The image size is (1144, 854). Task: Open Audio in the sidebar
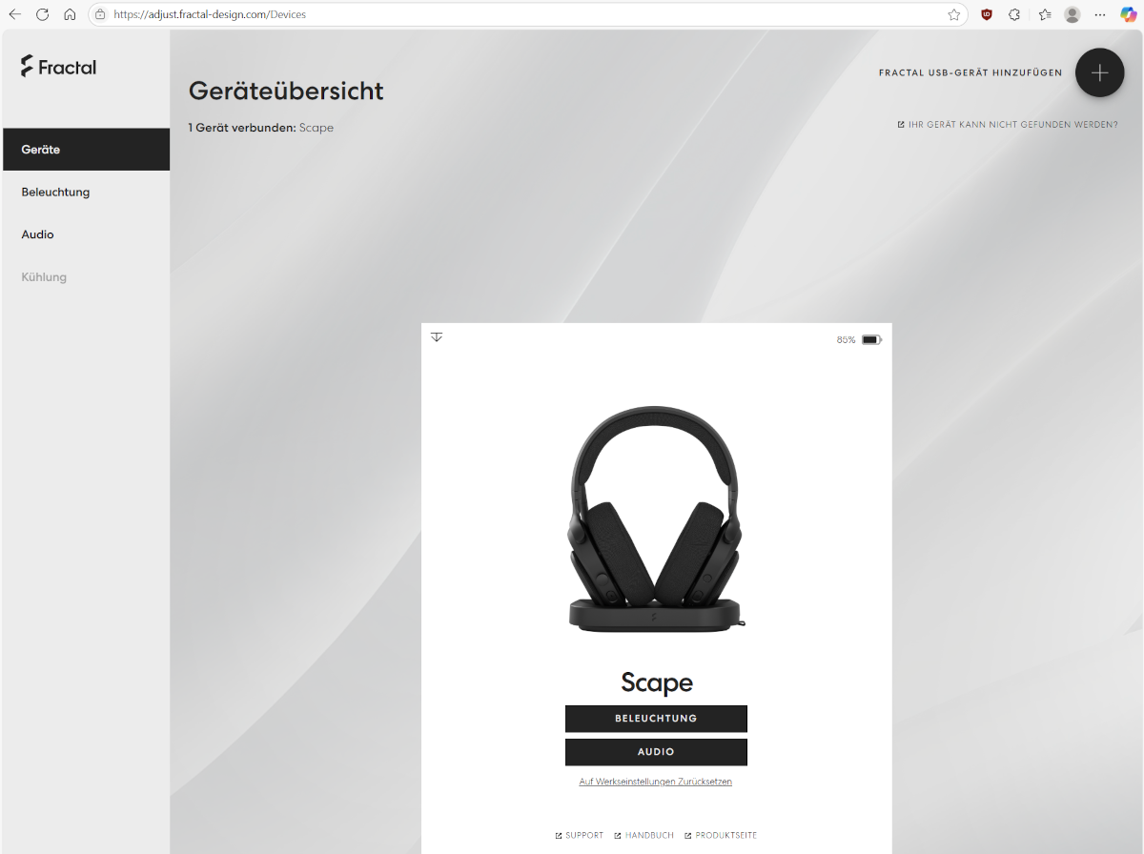pos(86,234)
